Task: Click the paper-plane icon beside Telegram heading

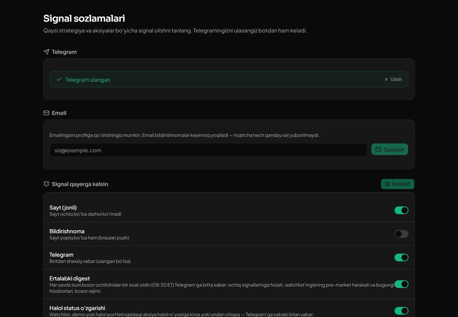Action: [46, 52]
